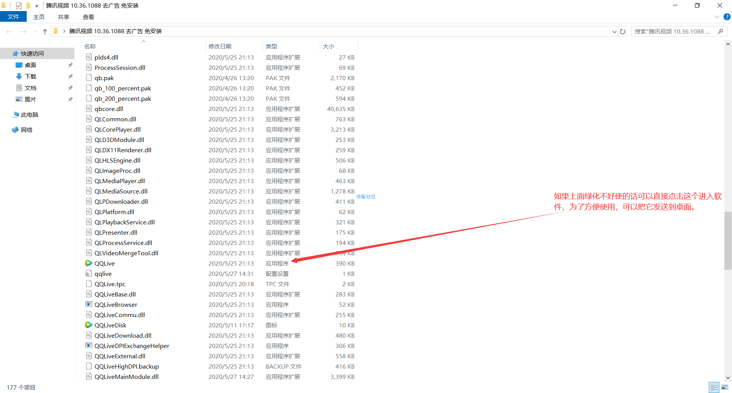Select the QLHLSEngine.dll file

click(x=117, y=161)
